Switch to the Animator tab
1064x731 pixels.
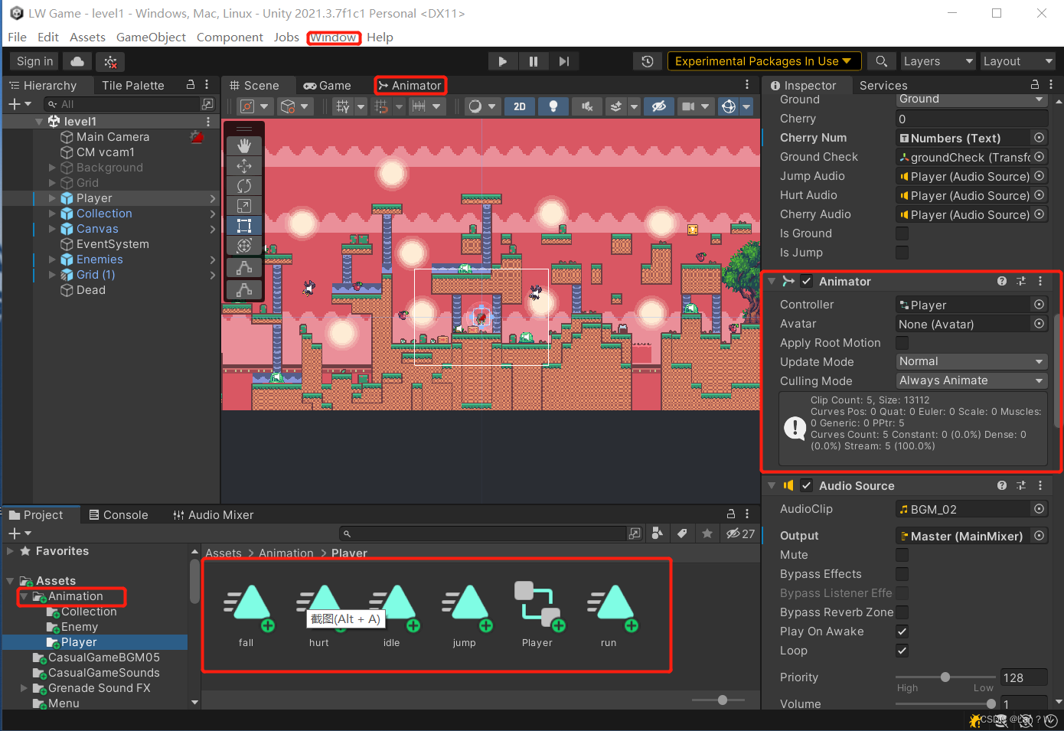(x=410, y=86)
